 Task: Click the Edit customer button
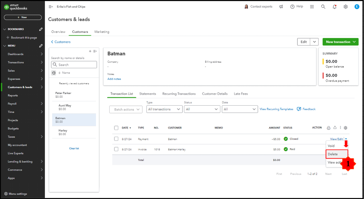click(304, 42)
